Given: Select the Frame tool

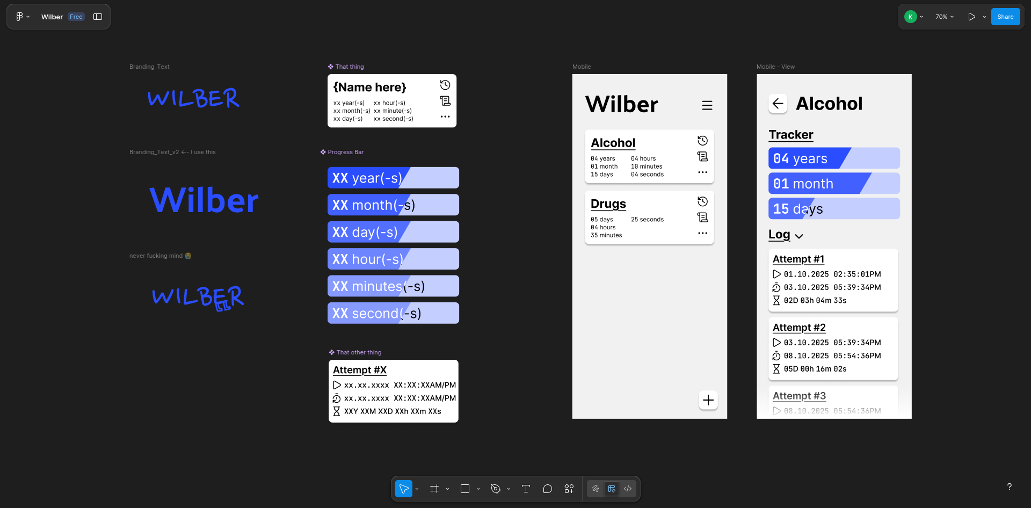Looking at the screenshot, I should pos(434,489).
